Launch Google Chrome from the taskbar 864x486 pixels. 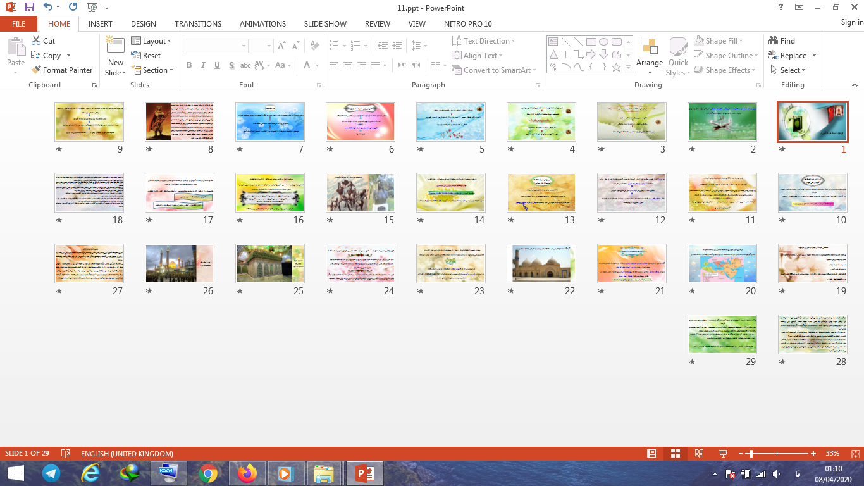click(208, 473)
